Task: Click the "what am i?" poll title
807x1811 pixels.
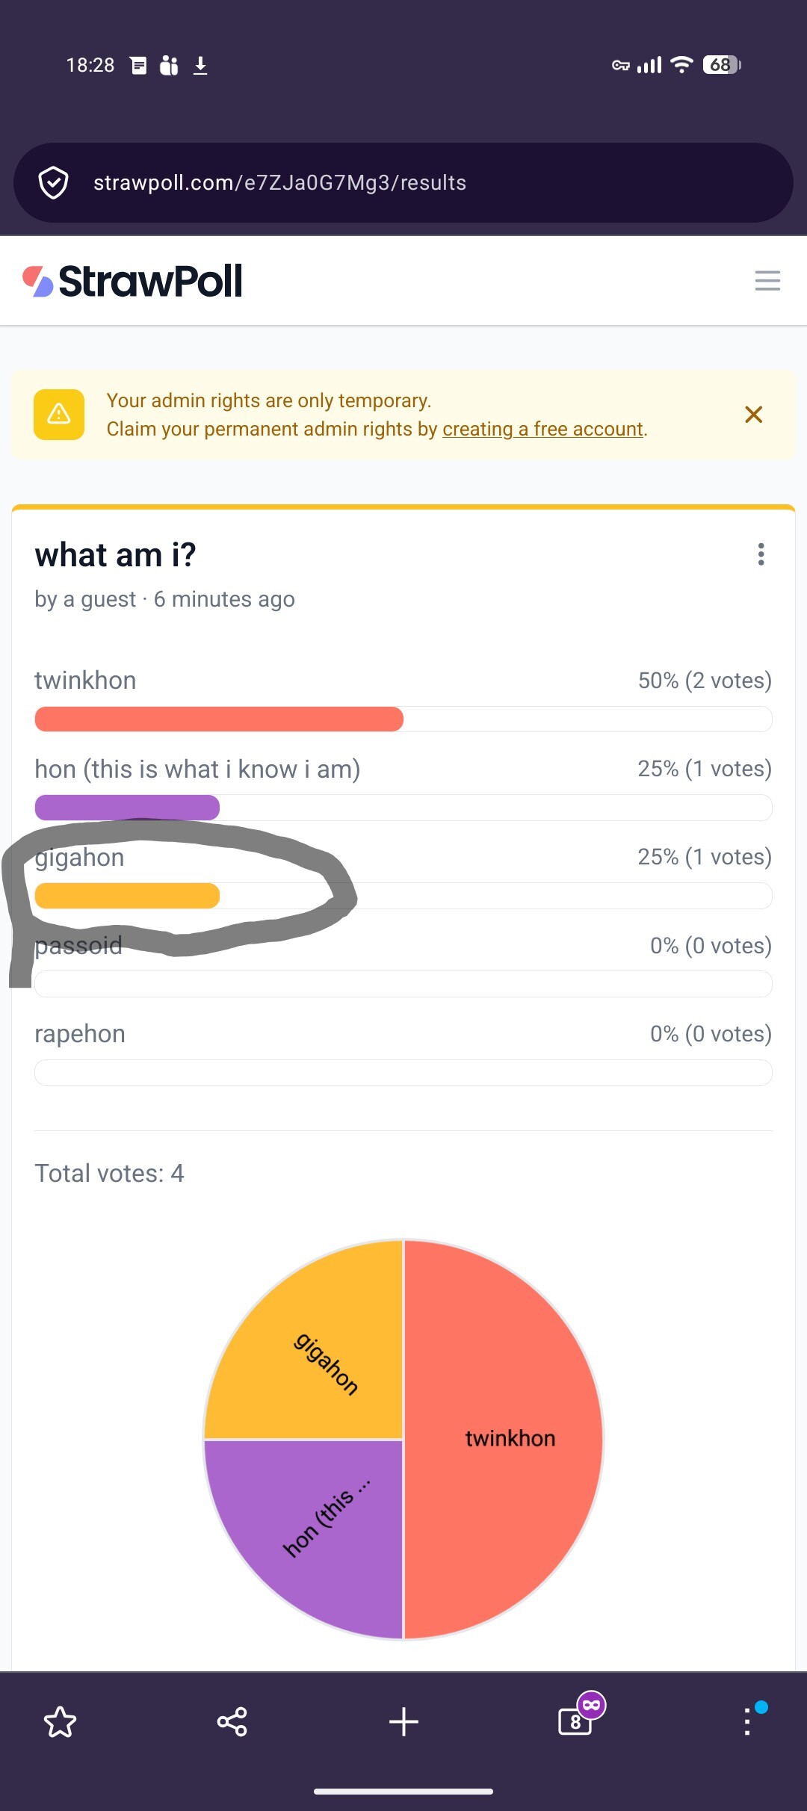Action: (115, 555)
